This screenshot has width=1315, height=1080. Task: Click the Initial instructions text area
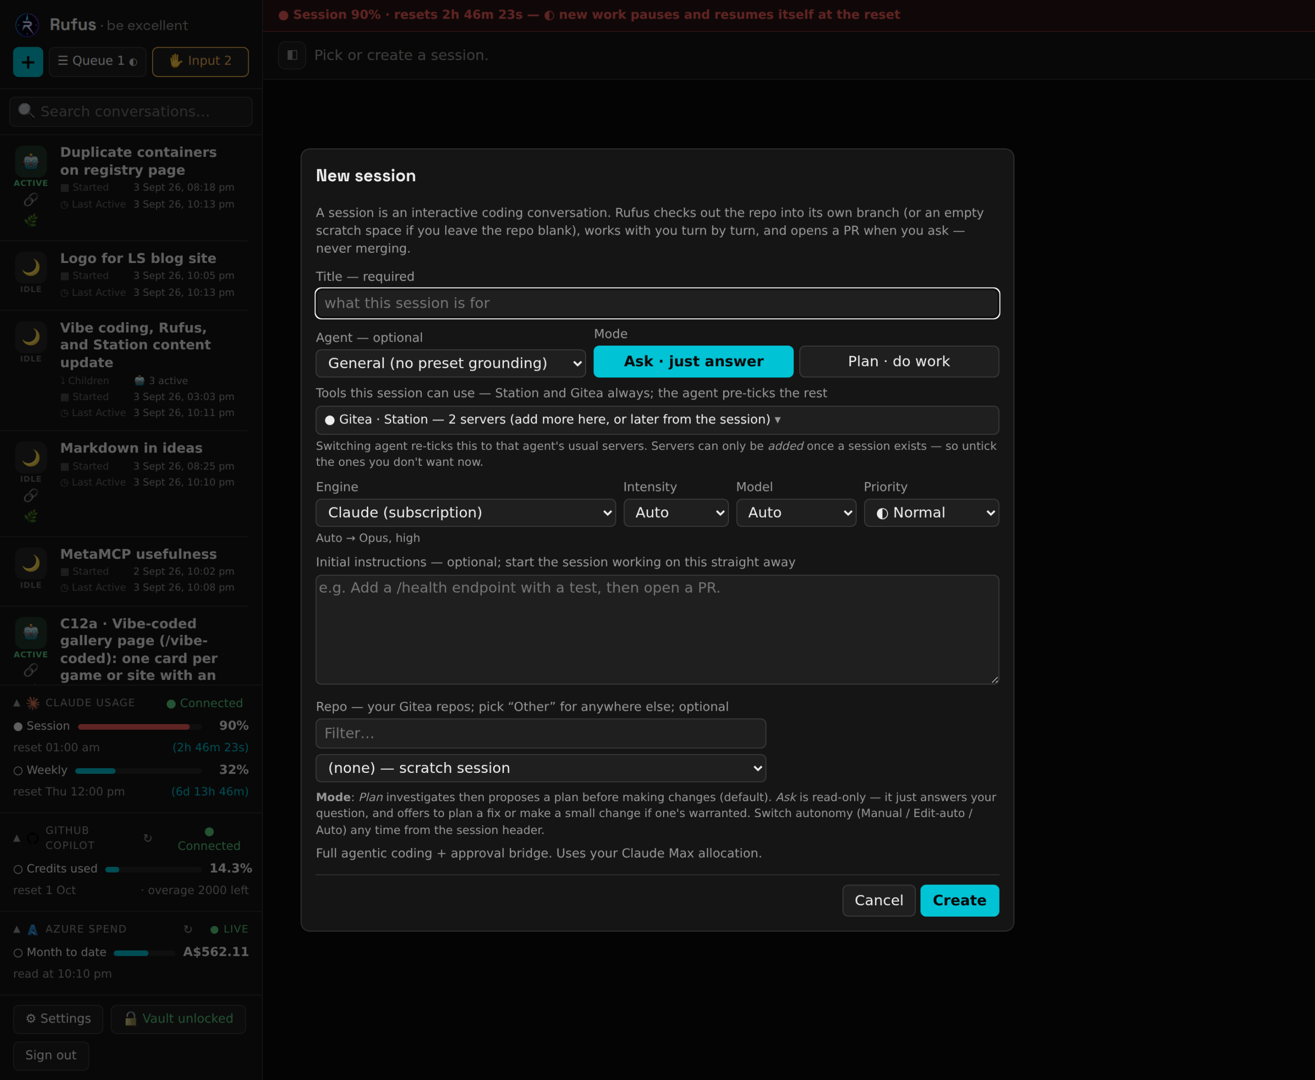[657, 630]
